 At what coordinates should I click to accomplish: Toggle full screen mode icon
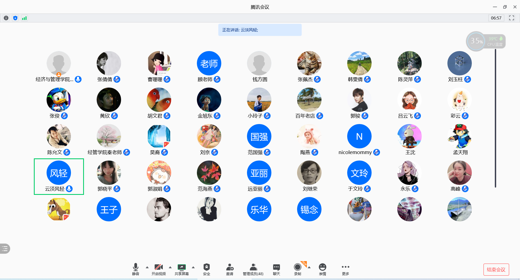[x=511, y=18]
